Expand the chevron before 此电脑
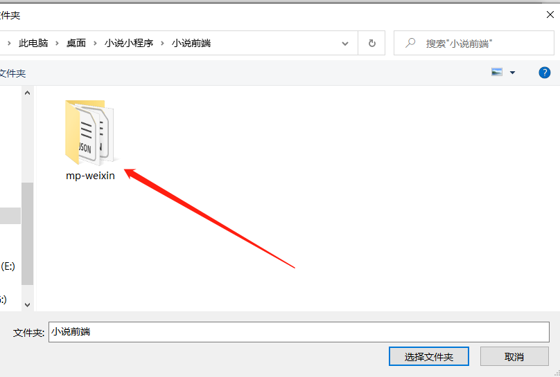 (x=9, y=44)
